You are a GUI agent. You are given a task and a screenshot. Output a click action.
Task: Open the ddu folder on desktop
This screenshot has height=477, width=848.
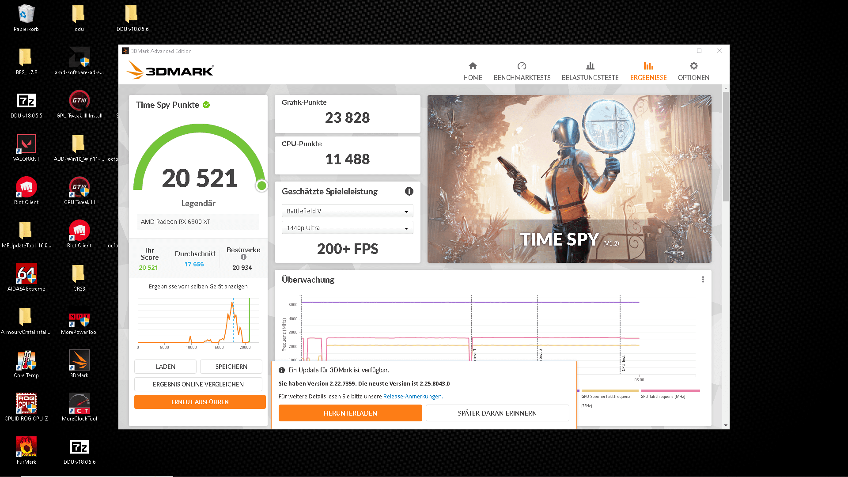pos(79,18)
